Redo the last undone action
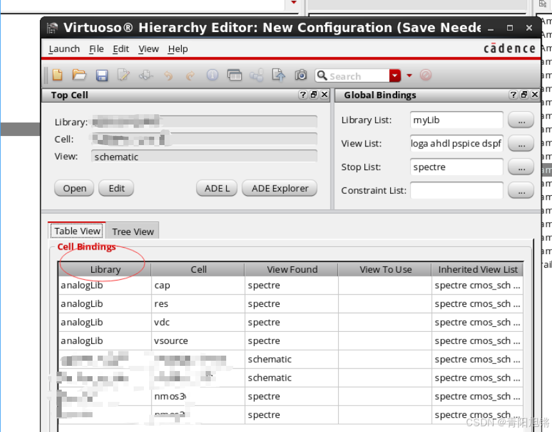The image size is (552, 432). [190, 75]
